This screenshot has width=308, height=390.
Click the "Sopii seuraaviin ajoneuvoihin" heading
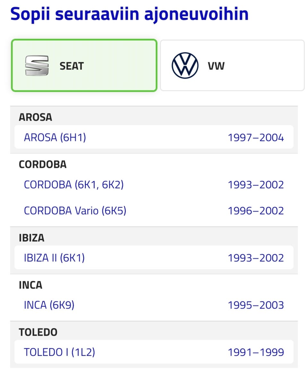point(129,13)
